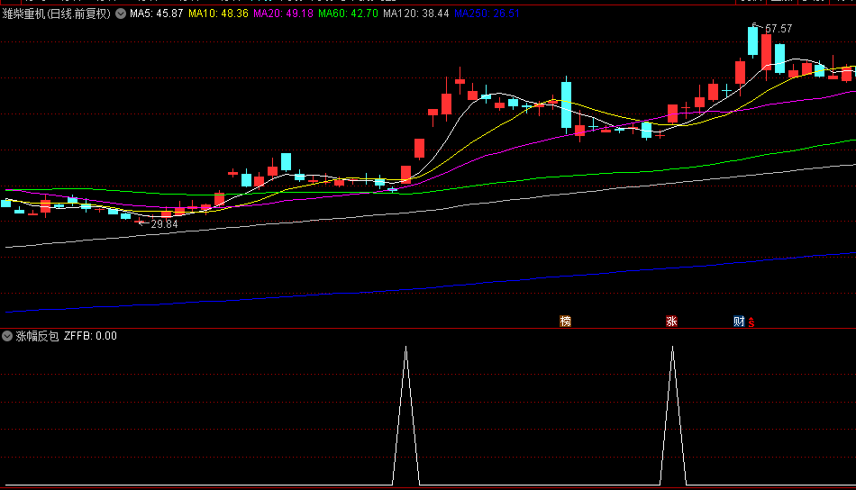Click the 涨幅反包 indicator name label

click(37, 336)
